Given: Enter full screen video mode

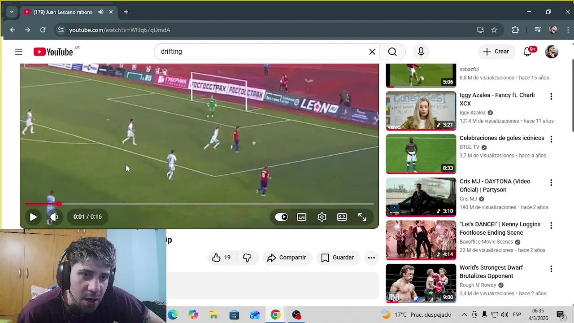Looking at the screenshot, I should coord(362,217).
